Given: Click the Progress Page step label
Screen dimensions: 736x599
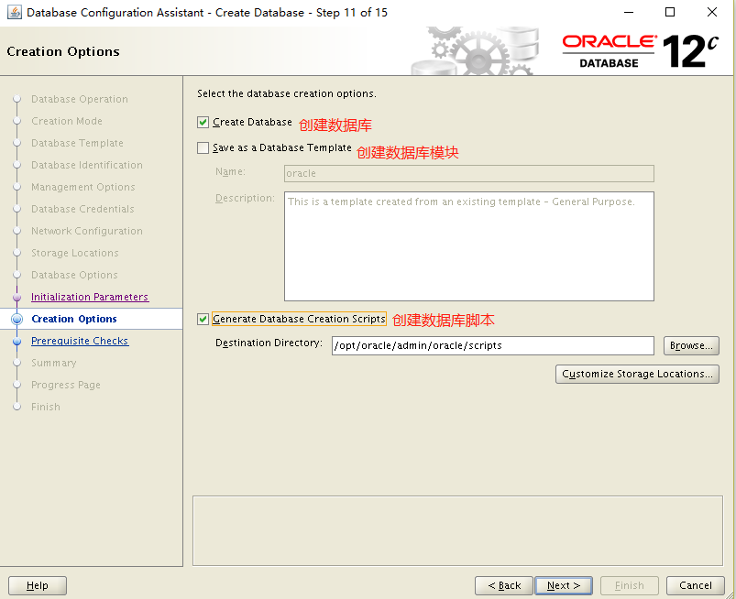Looking at the screenshot, I should [66, 385].
